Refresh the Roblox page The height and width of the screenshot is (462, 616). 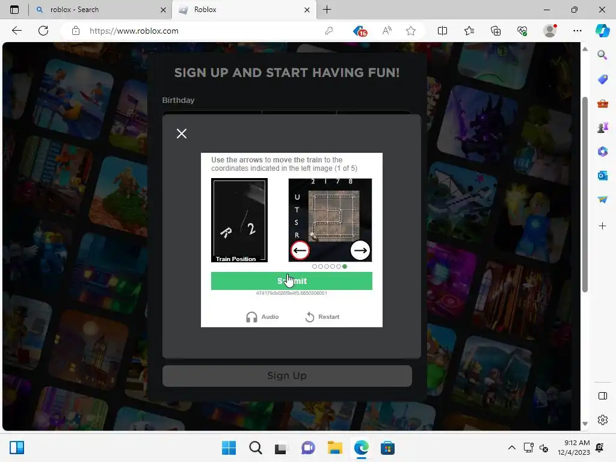43,31
